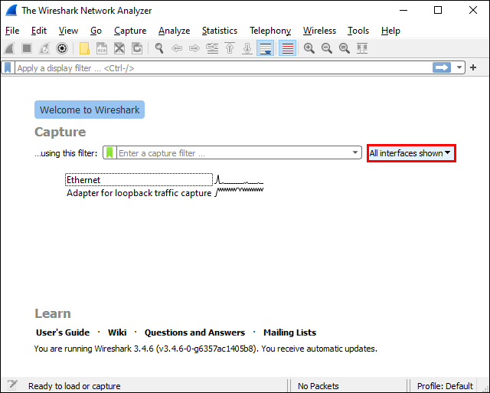Click the display filter bookmark icon
Image resolution: width=490 pixels, height=393 pixels.
(x=8, y=67)
